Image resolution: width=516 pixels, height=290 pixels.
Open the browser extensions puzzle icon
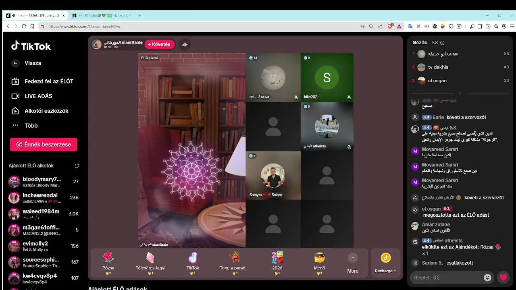click(451, 26)
